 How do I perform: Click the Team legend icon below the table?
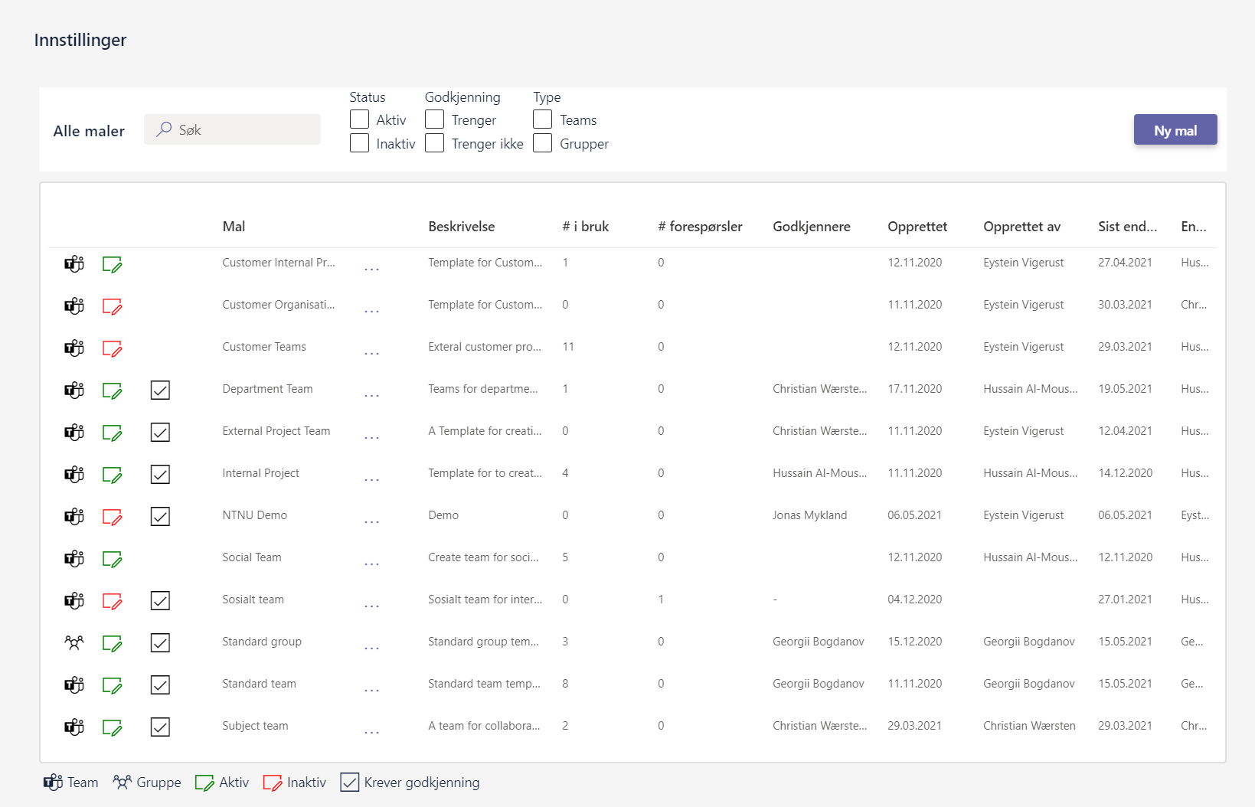53,782
